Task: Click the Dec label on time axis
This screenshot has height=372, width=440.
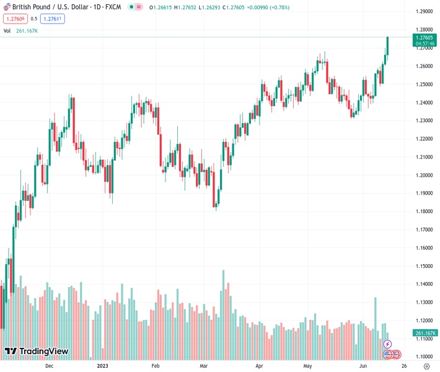Action: click(x=50, y=366)
